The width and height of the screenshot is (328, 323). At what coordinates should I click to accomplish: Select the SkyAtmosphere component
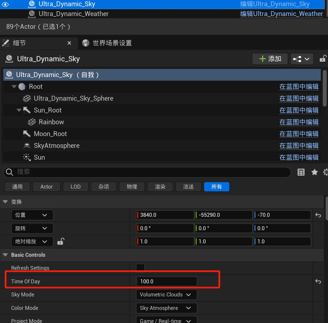56,146
